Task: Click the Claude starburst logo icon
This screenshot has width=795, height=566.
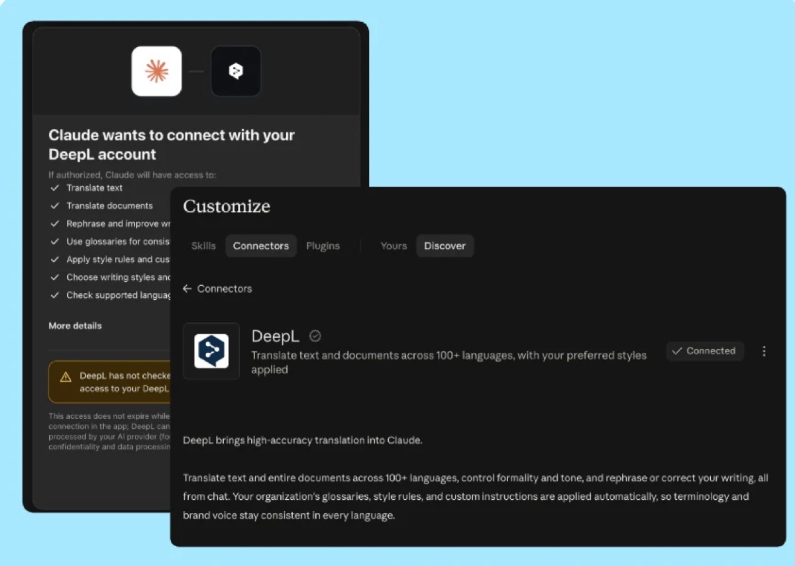Action: (156, 71)
